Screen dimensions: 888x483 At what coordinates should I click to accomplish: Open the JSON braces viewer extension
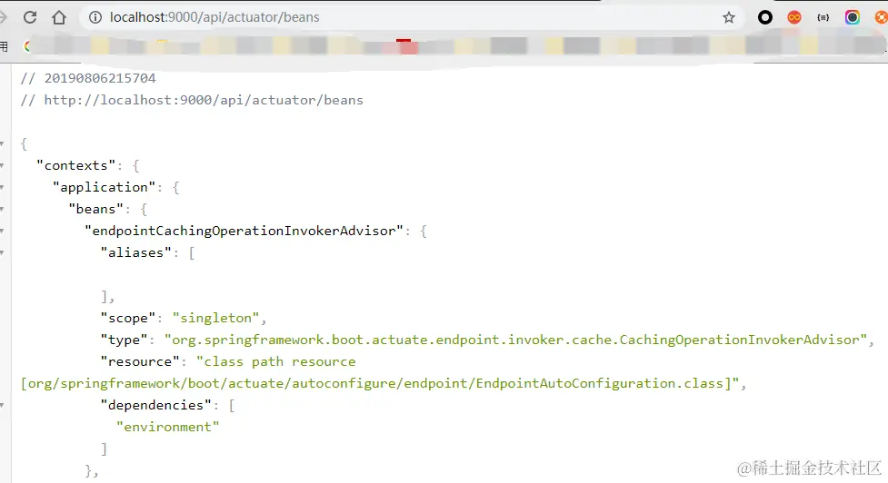(823, 17)
